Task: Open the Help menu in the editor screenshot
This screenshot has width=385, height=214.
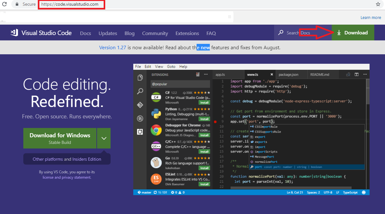Action: tap(183, 67)
